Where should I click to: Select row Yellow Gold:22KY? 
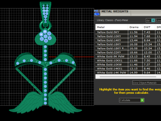[128, 52]
